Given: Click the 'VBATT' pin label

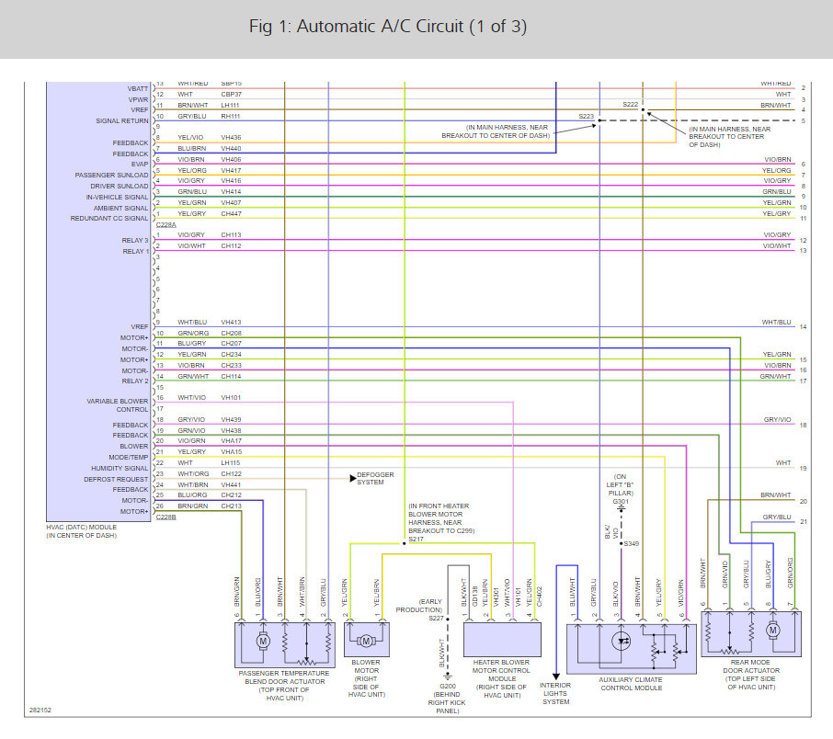Looking at the screenshot, I should coord(138,89).
